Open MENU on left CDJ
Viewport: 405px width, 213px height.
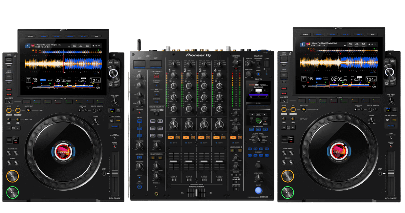[96, 36]
